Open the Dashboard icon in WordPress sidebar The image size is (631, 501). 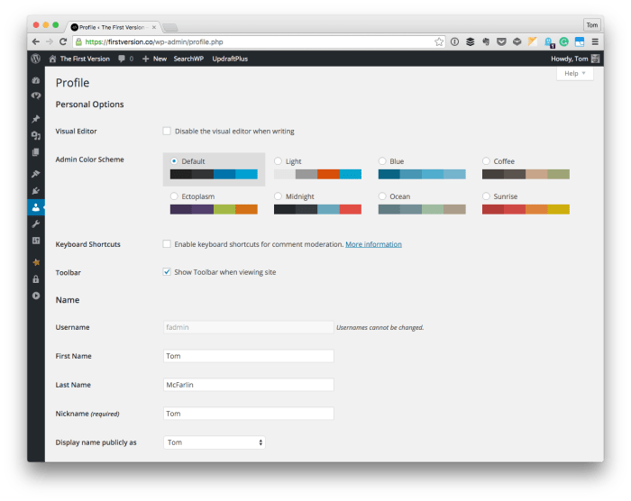36,80
